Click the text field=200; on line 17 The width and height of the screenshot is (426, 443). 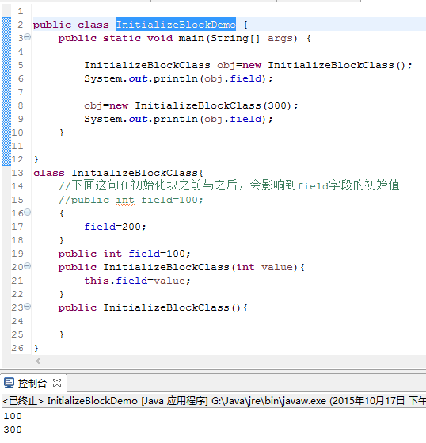[115, 227]
